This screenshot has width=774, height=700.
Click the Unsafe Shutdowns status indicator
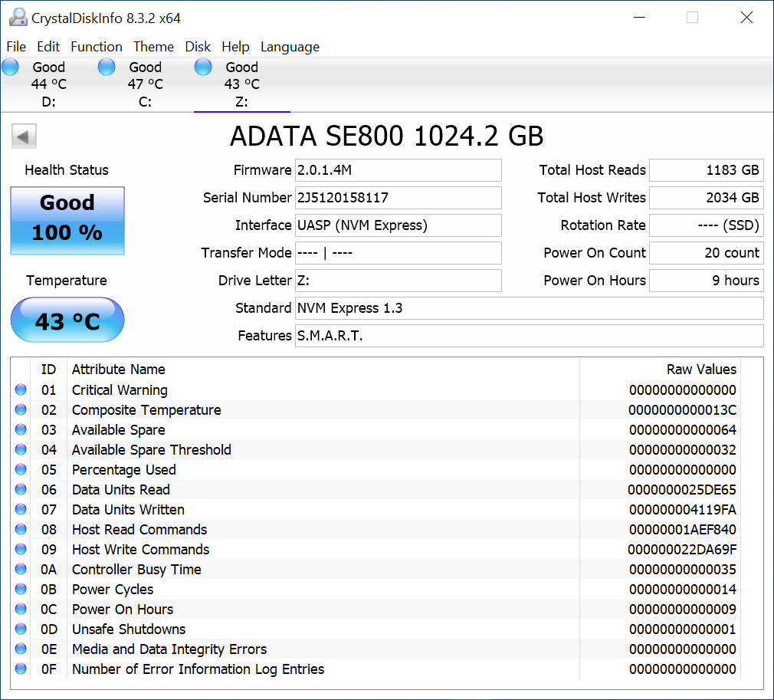tap(21, 629)
